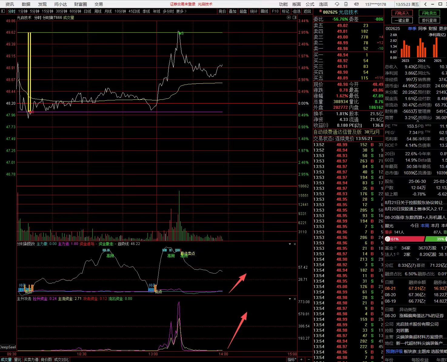Open the 资讯 menu
Image resolution: width=447 pixels, height=362 pixels.
10,4
